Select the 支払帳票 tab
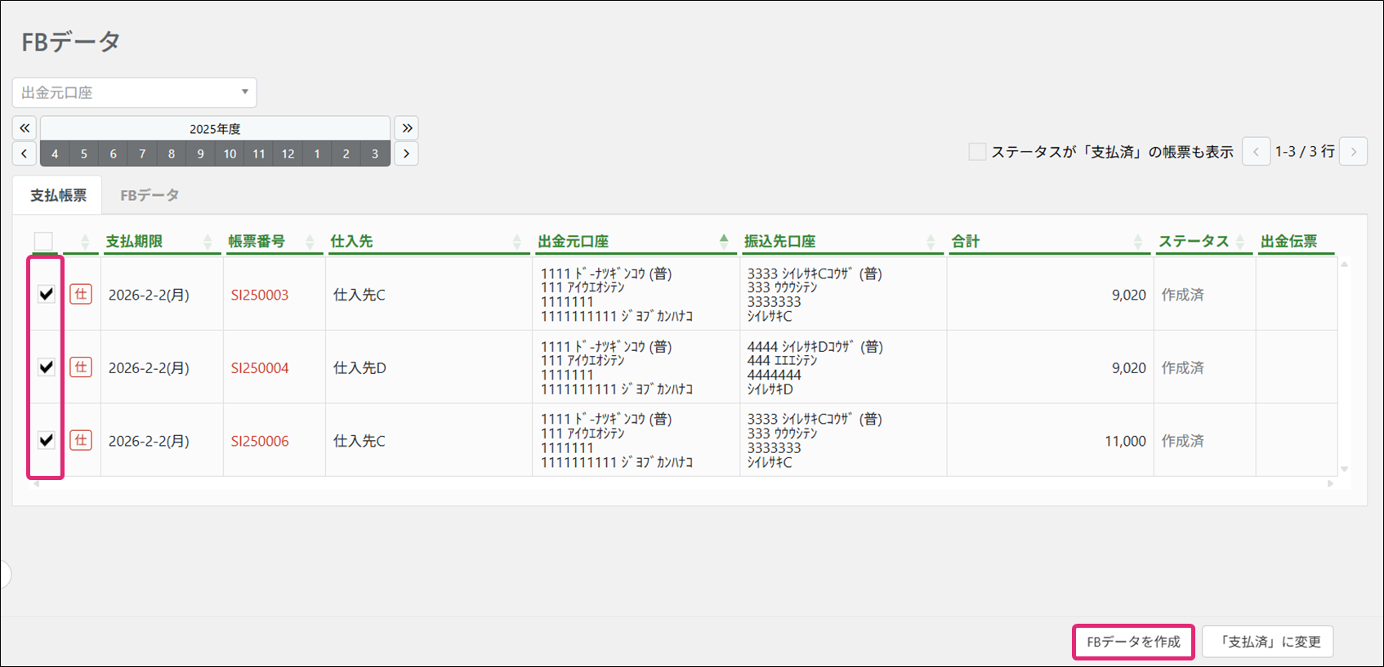 pyautogui.click(x=58, y=195)
